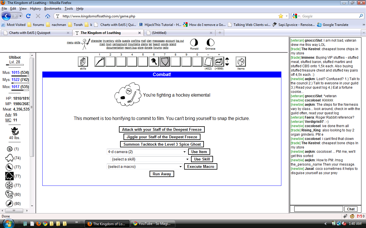Click the Adv link in character pane
Image resolution: width=366 pixels, height=228 pixels.
point(9,115)
